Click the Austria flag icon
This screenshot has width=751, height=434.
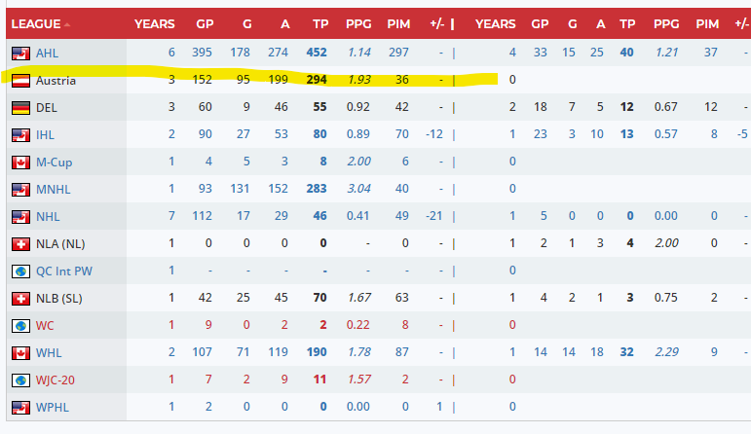(19, 80)
